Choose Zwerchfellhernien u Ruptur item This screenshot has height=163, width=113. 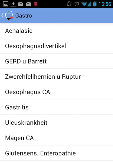(57, 77)
